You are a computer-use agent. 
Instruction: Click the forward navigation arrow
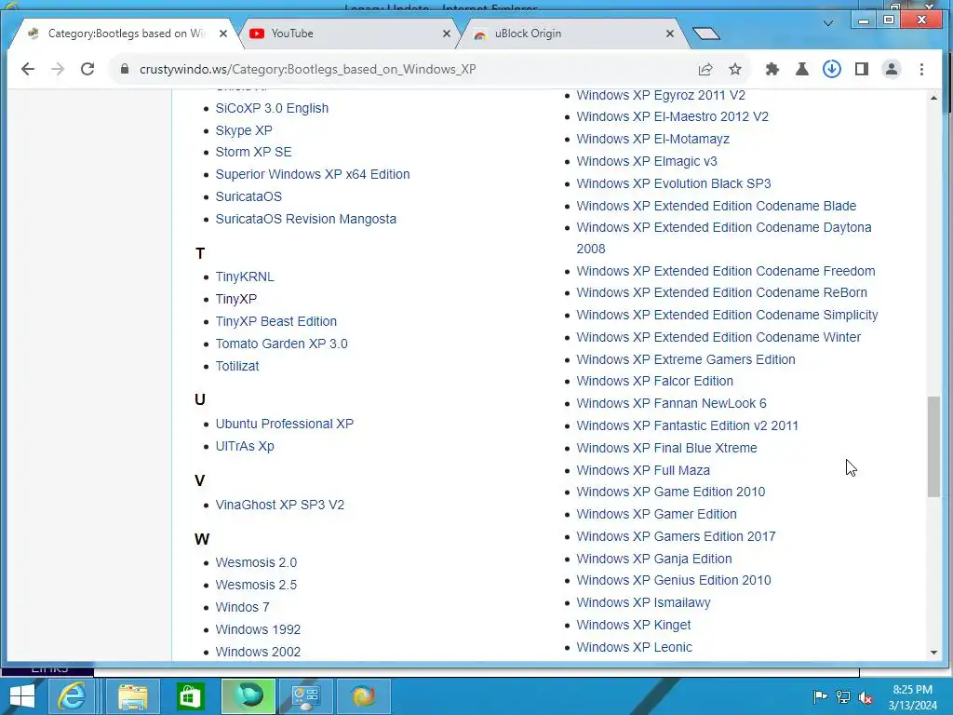tap(58, 69)
